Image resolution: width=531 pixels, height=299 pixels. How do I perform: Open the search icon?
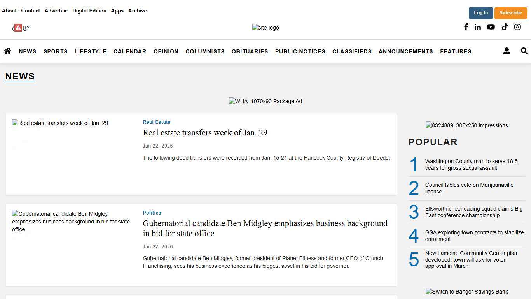click(524, 51)
